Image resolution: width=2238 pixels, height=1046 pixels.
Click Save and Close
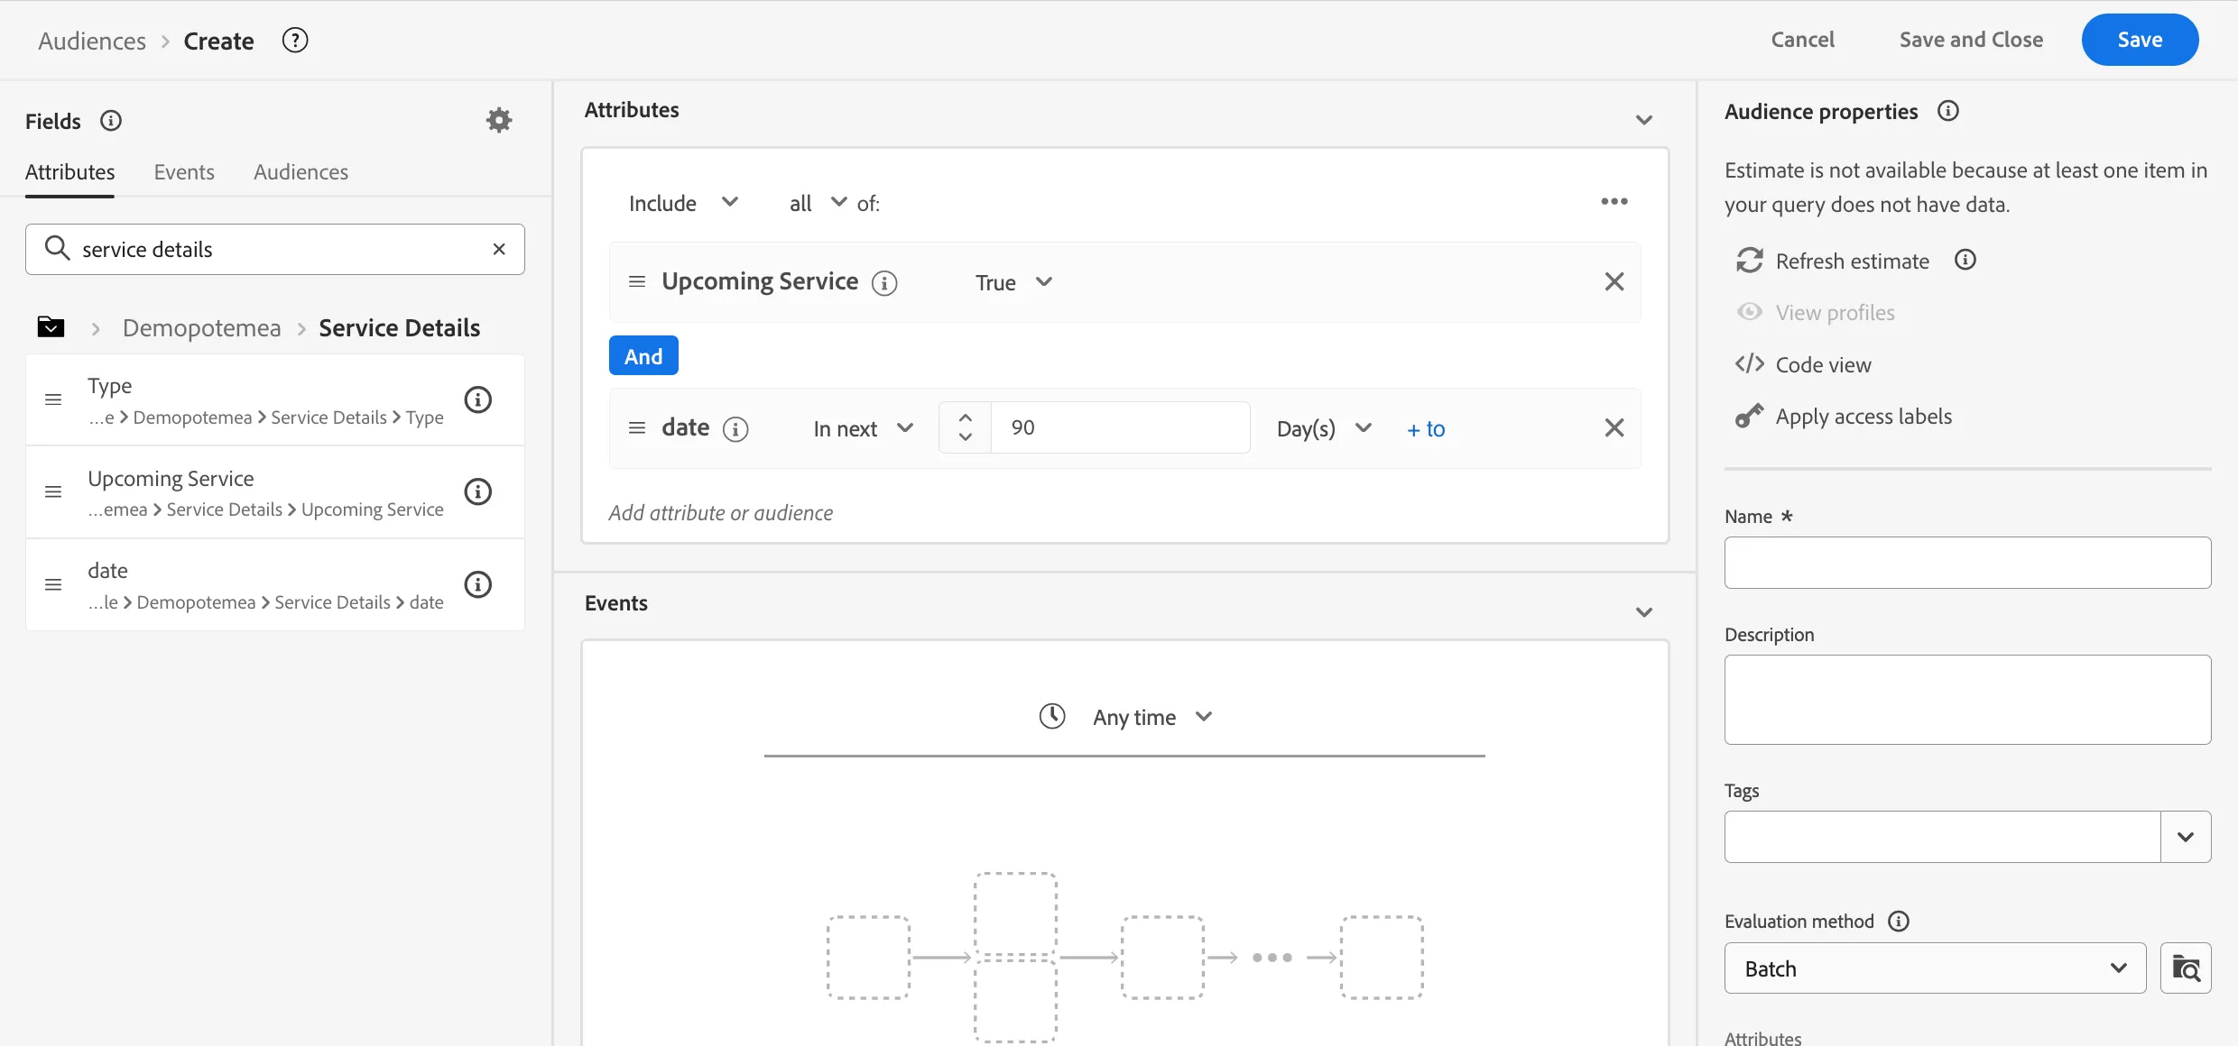(1971, 40)
